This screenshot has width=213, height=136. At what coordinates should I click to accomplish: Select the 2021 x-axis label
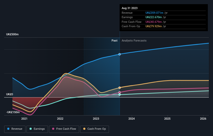(x=24, y=119)
